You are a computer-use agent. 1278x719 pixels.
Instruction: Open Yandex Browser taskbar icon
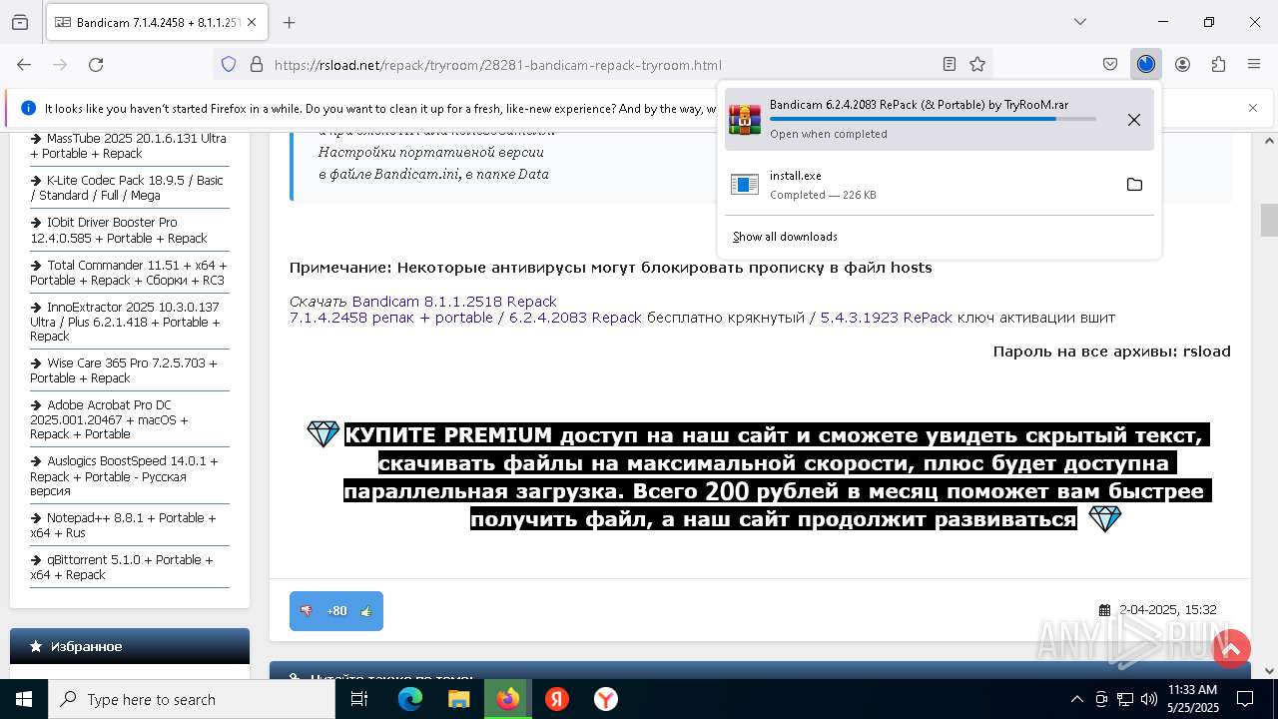(x=606, y=699)
